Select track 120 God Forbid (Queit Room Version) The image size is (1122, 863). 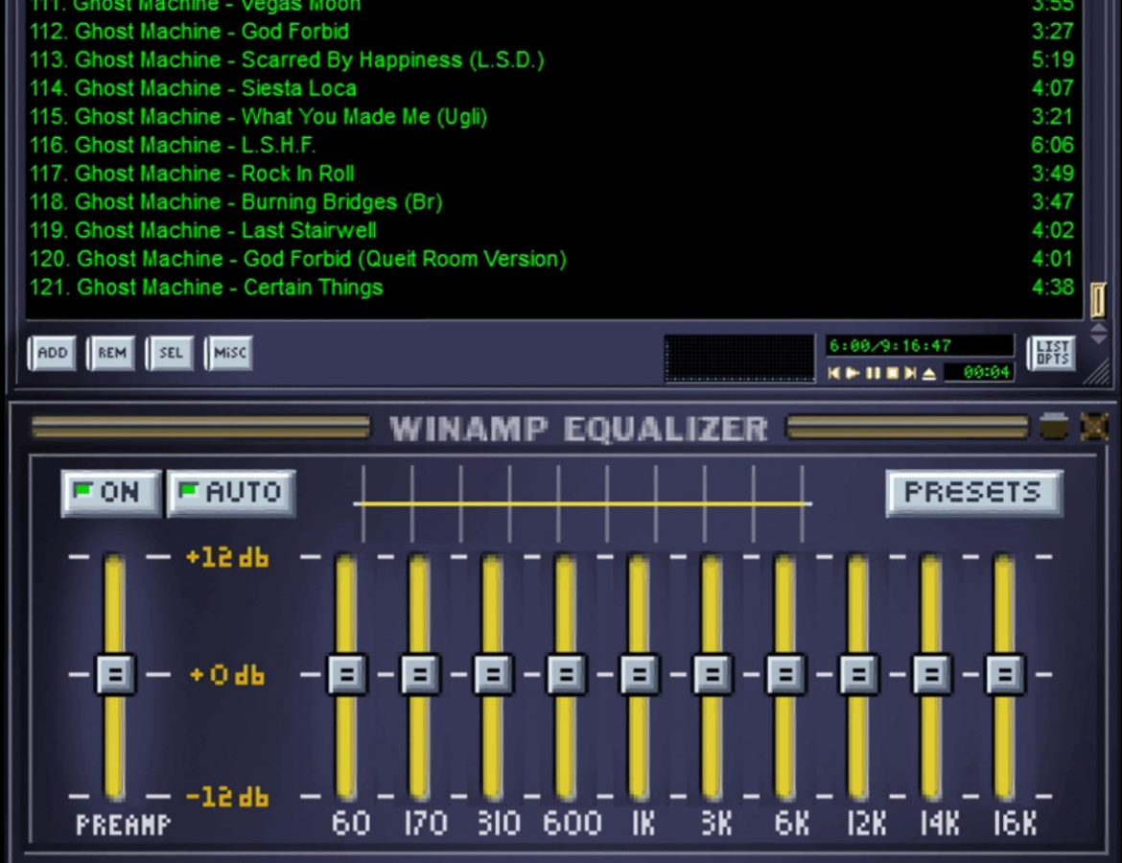point(552,258)
